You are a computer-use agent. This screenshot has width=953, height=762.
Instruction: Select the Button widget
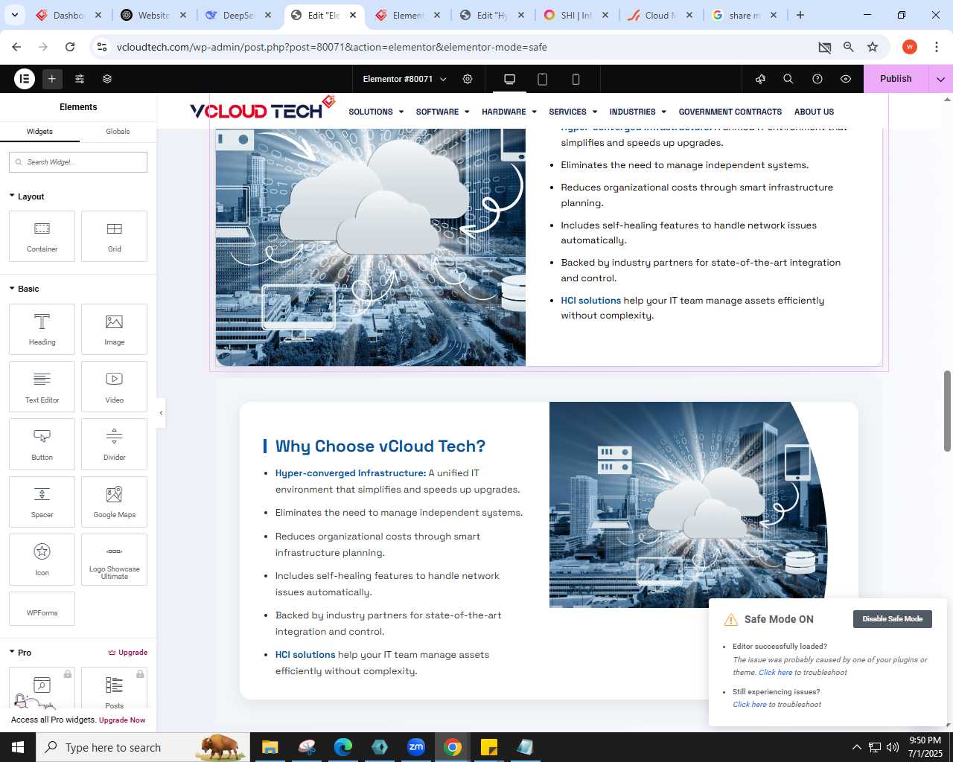click(x=42, y=444)
